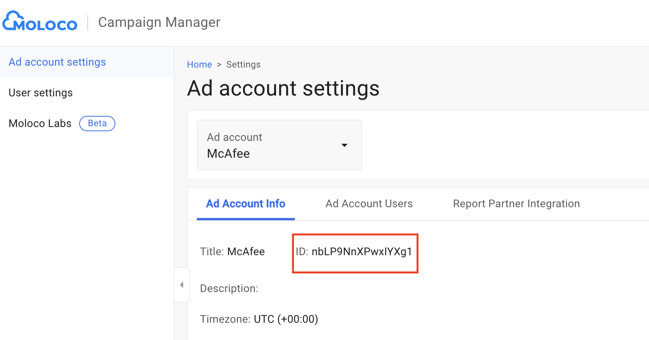Open the Report Partner Integration tab
The height and width of the screenshot is (340, 649).
[516, 204]
